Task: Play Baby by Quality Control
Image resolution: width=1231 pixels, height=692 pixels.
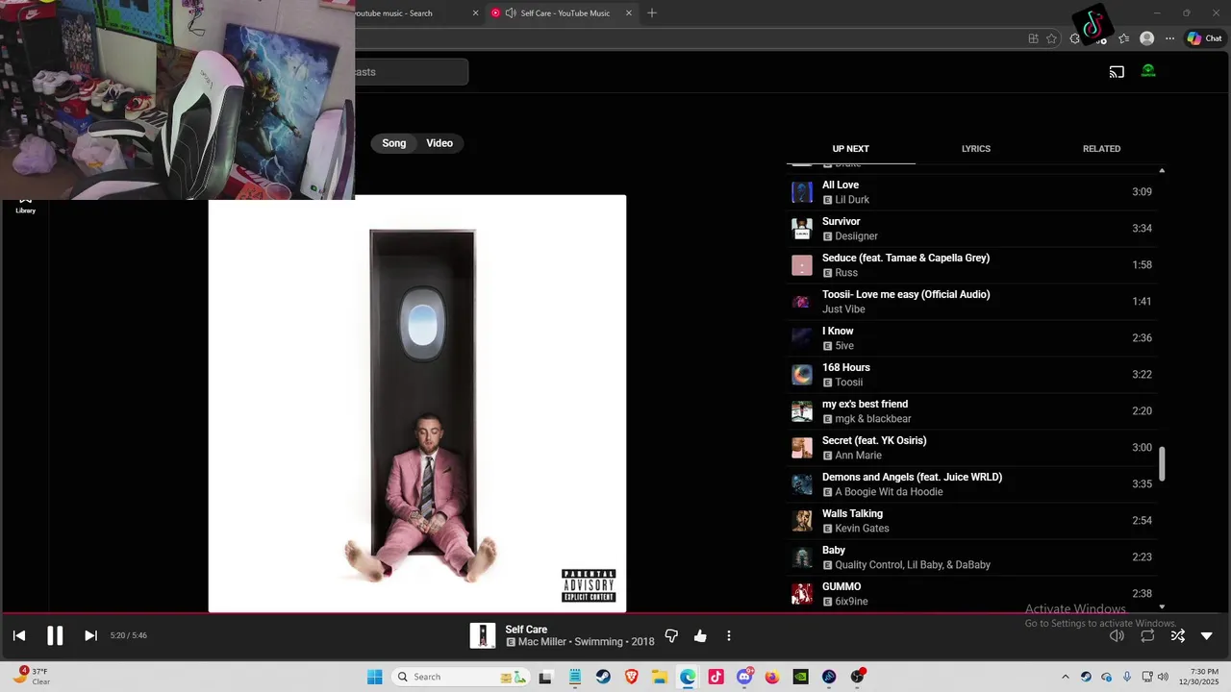Action: (x=971, y=557)
